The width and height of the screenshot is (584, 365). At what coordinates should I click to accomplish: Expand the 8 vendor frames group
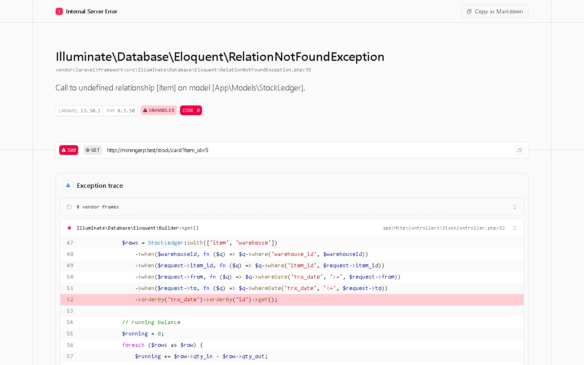[292, 207]
